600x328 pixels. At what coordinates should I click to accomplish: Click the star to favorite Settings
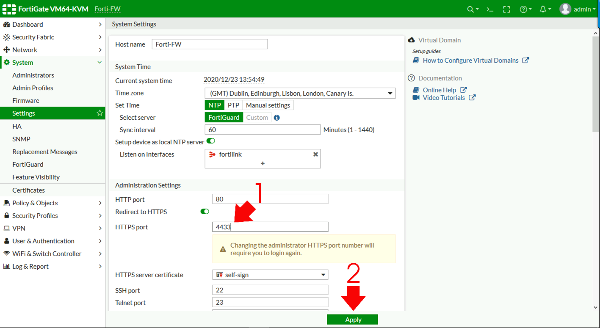tap(99, 113)
